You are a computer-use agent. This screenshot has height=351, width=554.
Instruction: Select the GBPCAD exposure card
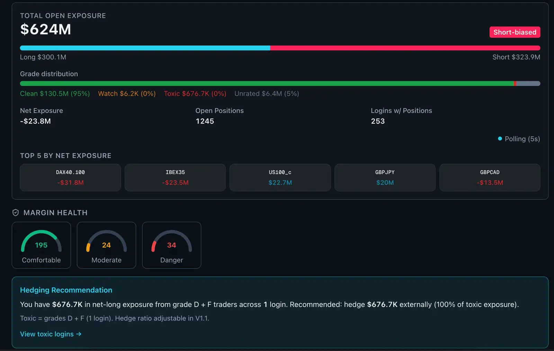(490, 177)
